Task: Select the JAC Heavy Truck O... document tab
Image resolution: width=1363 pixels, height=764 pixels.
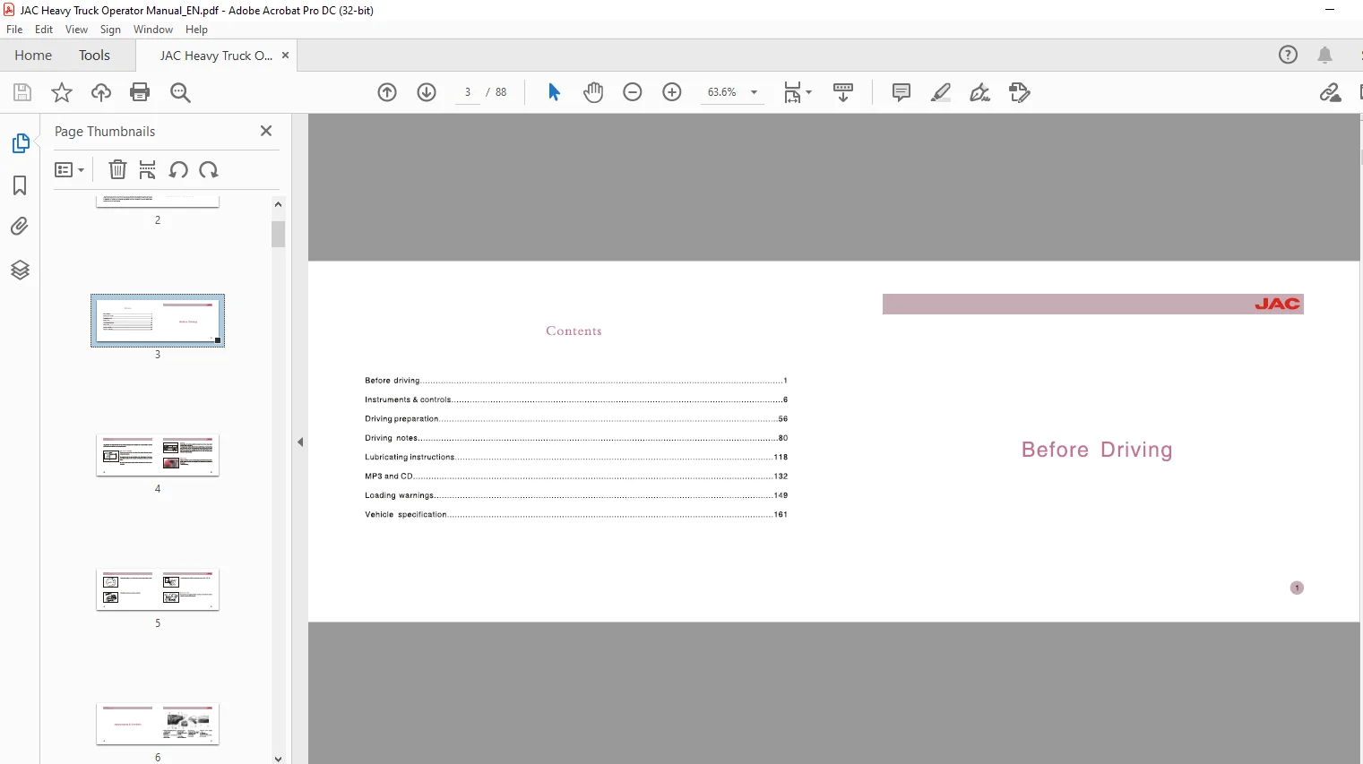Action: (x=216, y=56)
